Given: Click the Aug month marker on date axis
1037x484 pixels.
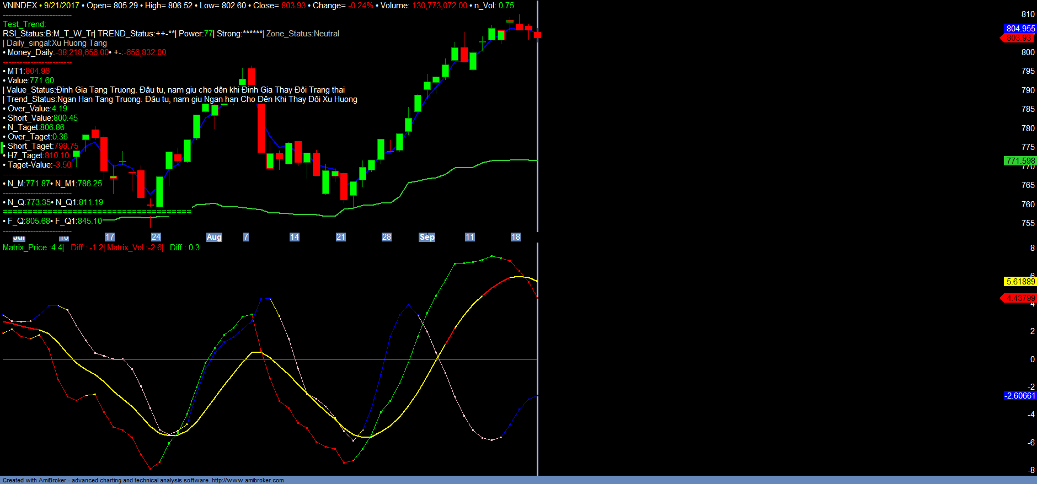Looking at the screenshot, I should [214, 237].
